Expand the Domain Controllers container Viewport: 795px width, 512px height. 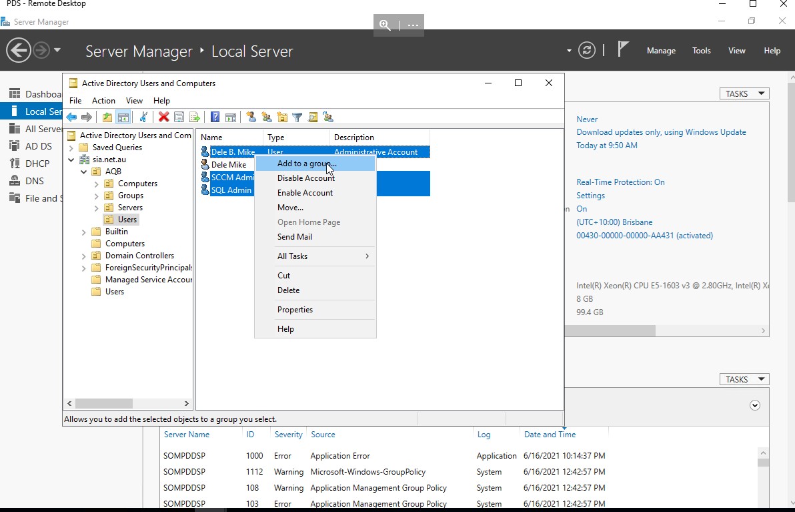tap(84, 256)
